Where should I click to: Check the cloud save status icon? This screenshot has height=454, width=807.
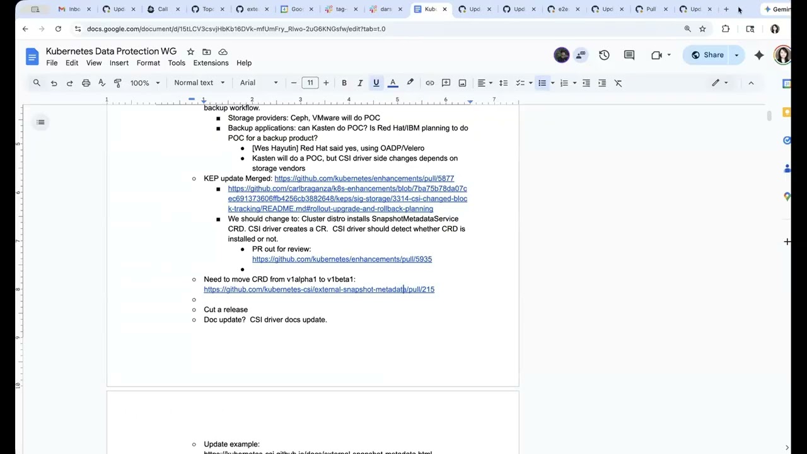pos(223,52)
